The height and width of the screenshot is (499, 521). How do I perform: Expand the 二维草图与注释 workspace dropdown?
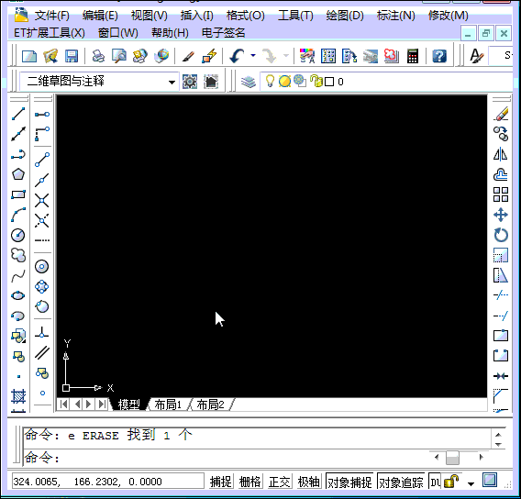click(x=172, y=82)
